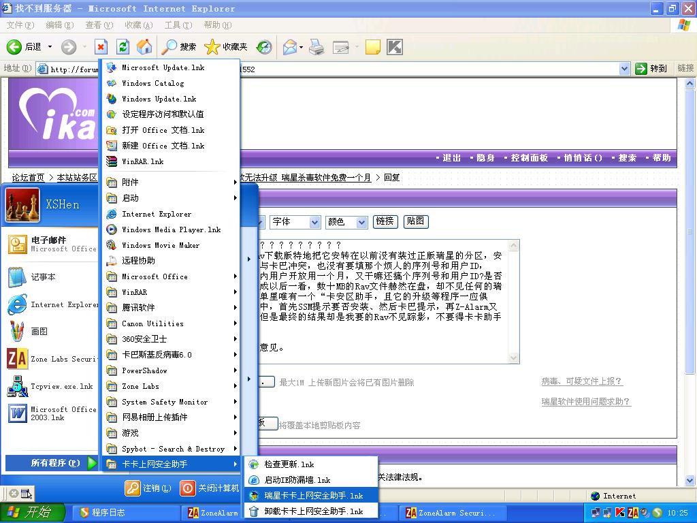Image resolution: width=697 pixels, height=523 pixels.
Task: Click the Print icon in IE toolbar
Action: coord(317,47)
